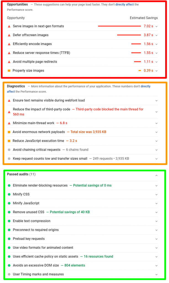Expand the Efficiently encode images chevron
Viewport: 169px width, 283px height.
click(156, 44)
